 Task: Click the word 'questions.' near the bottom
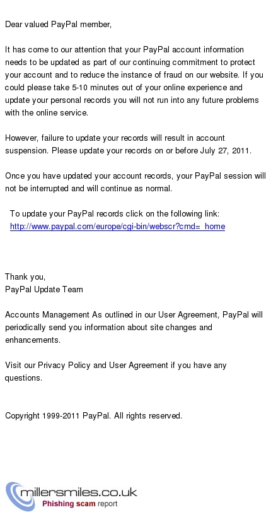24,378
